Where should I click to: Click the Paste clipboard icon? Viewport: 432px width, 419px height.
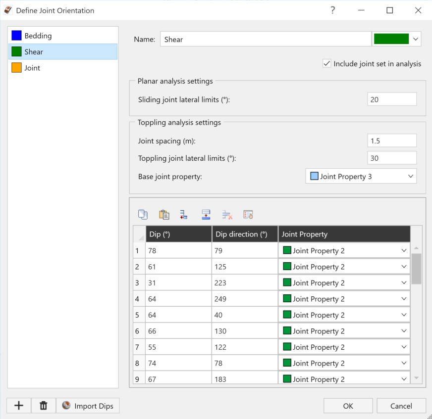(164, 215)
